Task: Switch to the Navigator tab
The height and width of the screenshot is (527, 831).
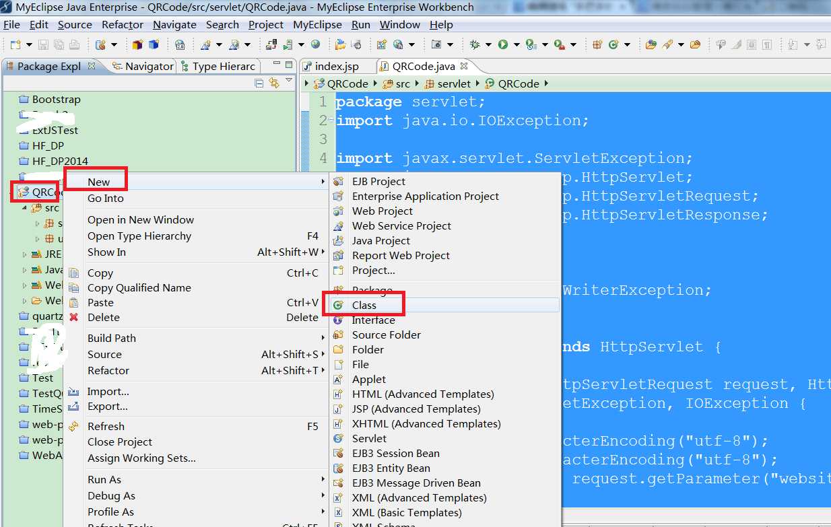Action: click(143, 66)
